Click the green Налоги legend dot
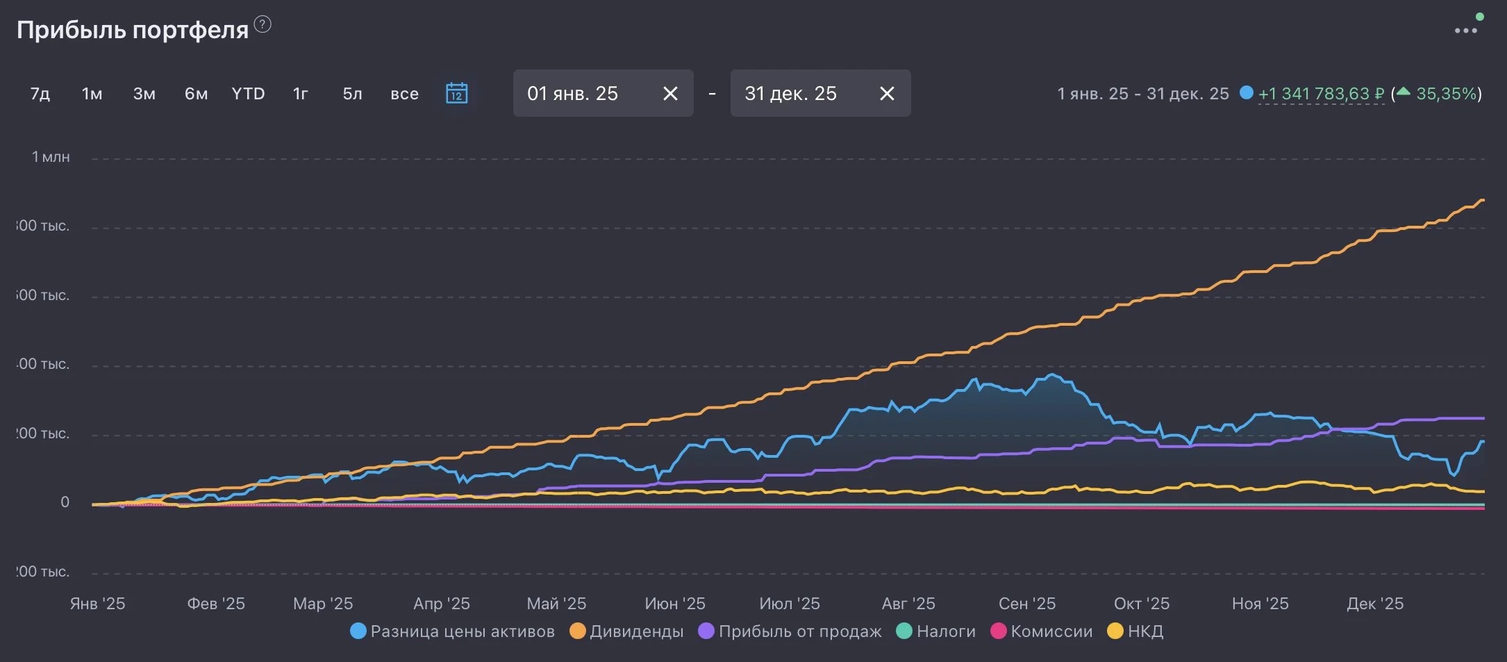The image size is (1507, 662). click(x=904, y=631)
